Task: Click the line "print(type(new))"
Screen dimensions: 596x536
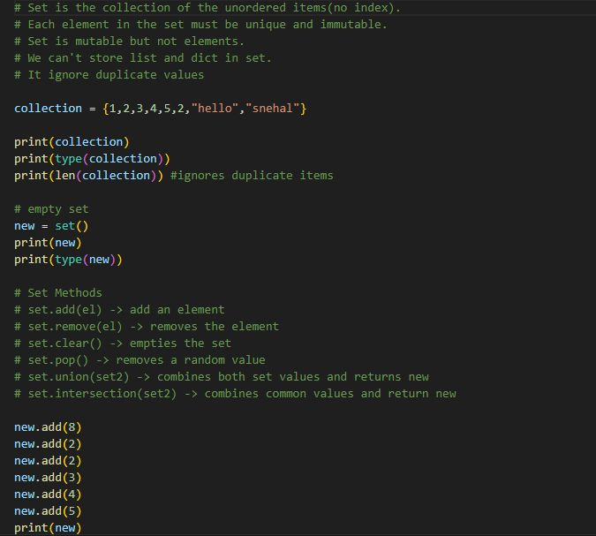Action: pyautogui.click(x=68, y=260)
